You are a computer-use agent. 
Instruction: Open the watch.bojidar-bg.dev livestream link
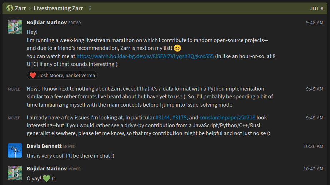point(145,56)
